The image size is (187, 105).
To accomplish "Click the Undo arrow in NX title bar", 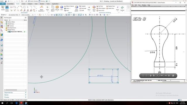I will (x=8, y=1).
